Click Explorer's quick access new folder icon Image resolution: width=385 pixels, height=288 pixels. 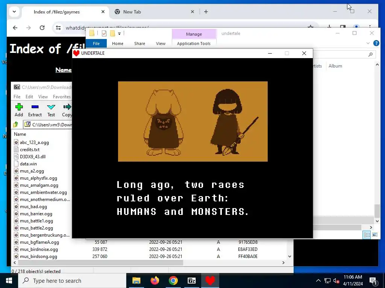(x=112, y=33)
